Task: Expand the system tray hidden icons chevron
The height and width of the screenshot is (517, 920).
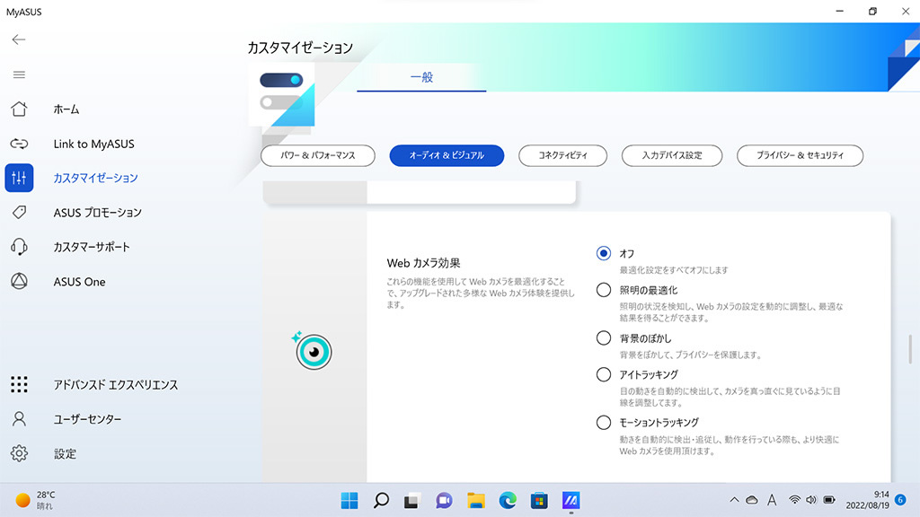Action: (734, 500)
